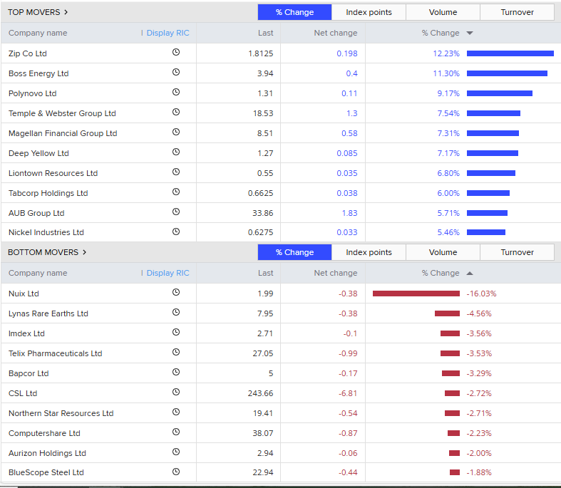Switch Top Movers to Turnover tab
Screen dimensions: 561x488
[x=517, y=12]
